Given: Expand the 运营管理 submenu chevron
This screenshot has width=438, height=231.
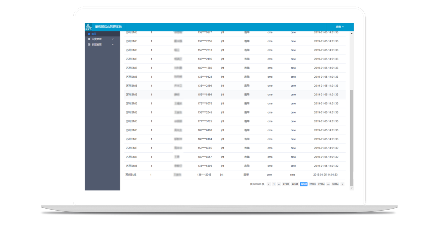Looking at the screenshot, I should (113, 39).
